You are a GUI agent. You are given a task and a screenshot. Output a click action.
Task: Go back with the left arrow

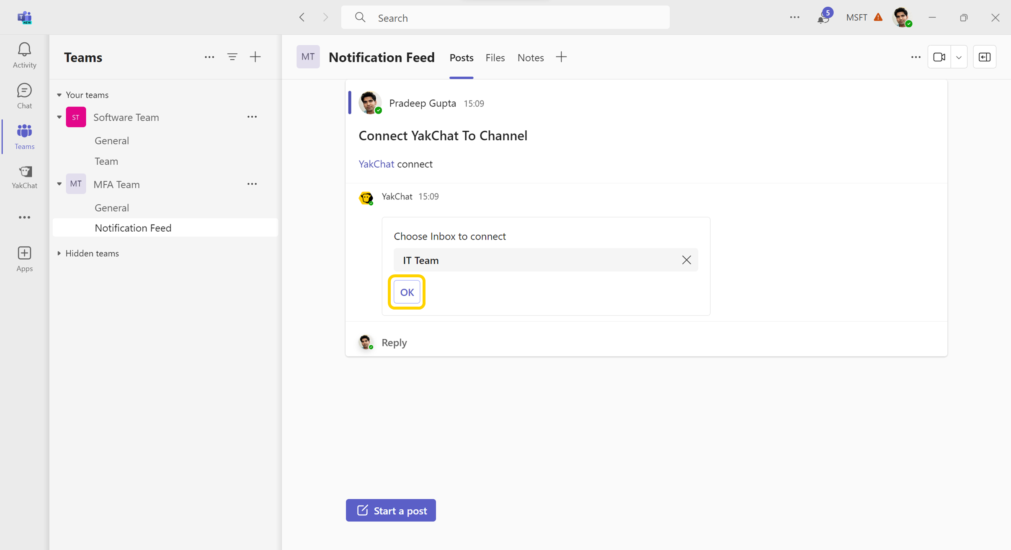(x=302, y=17)
